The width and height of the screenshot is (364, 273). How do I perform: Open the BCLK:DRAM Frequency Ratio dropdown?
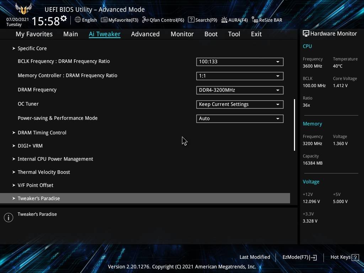[x=240, y=62]
